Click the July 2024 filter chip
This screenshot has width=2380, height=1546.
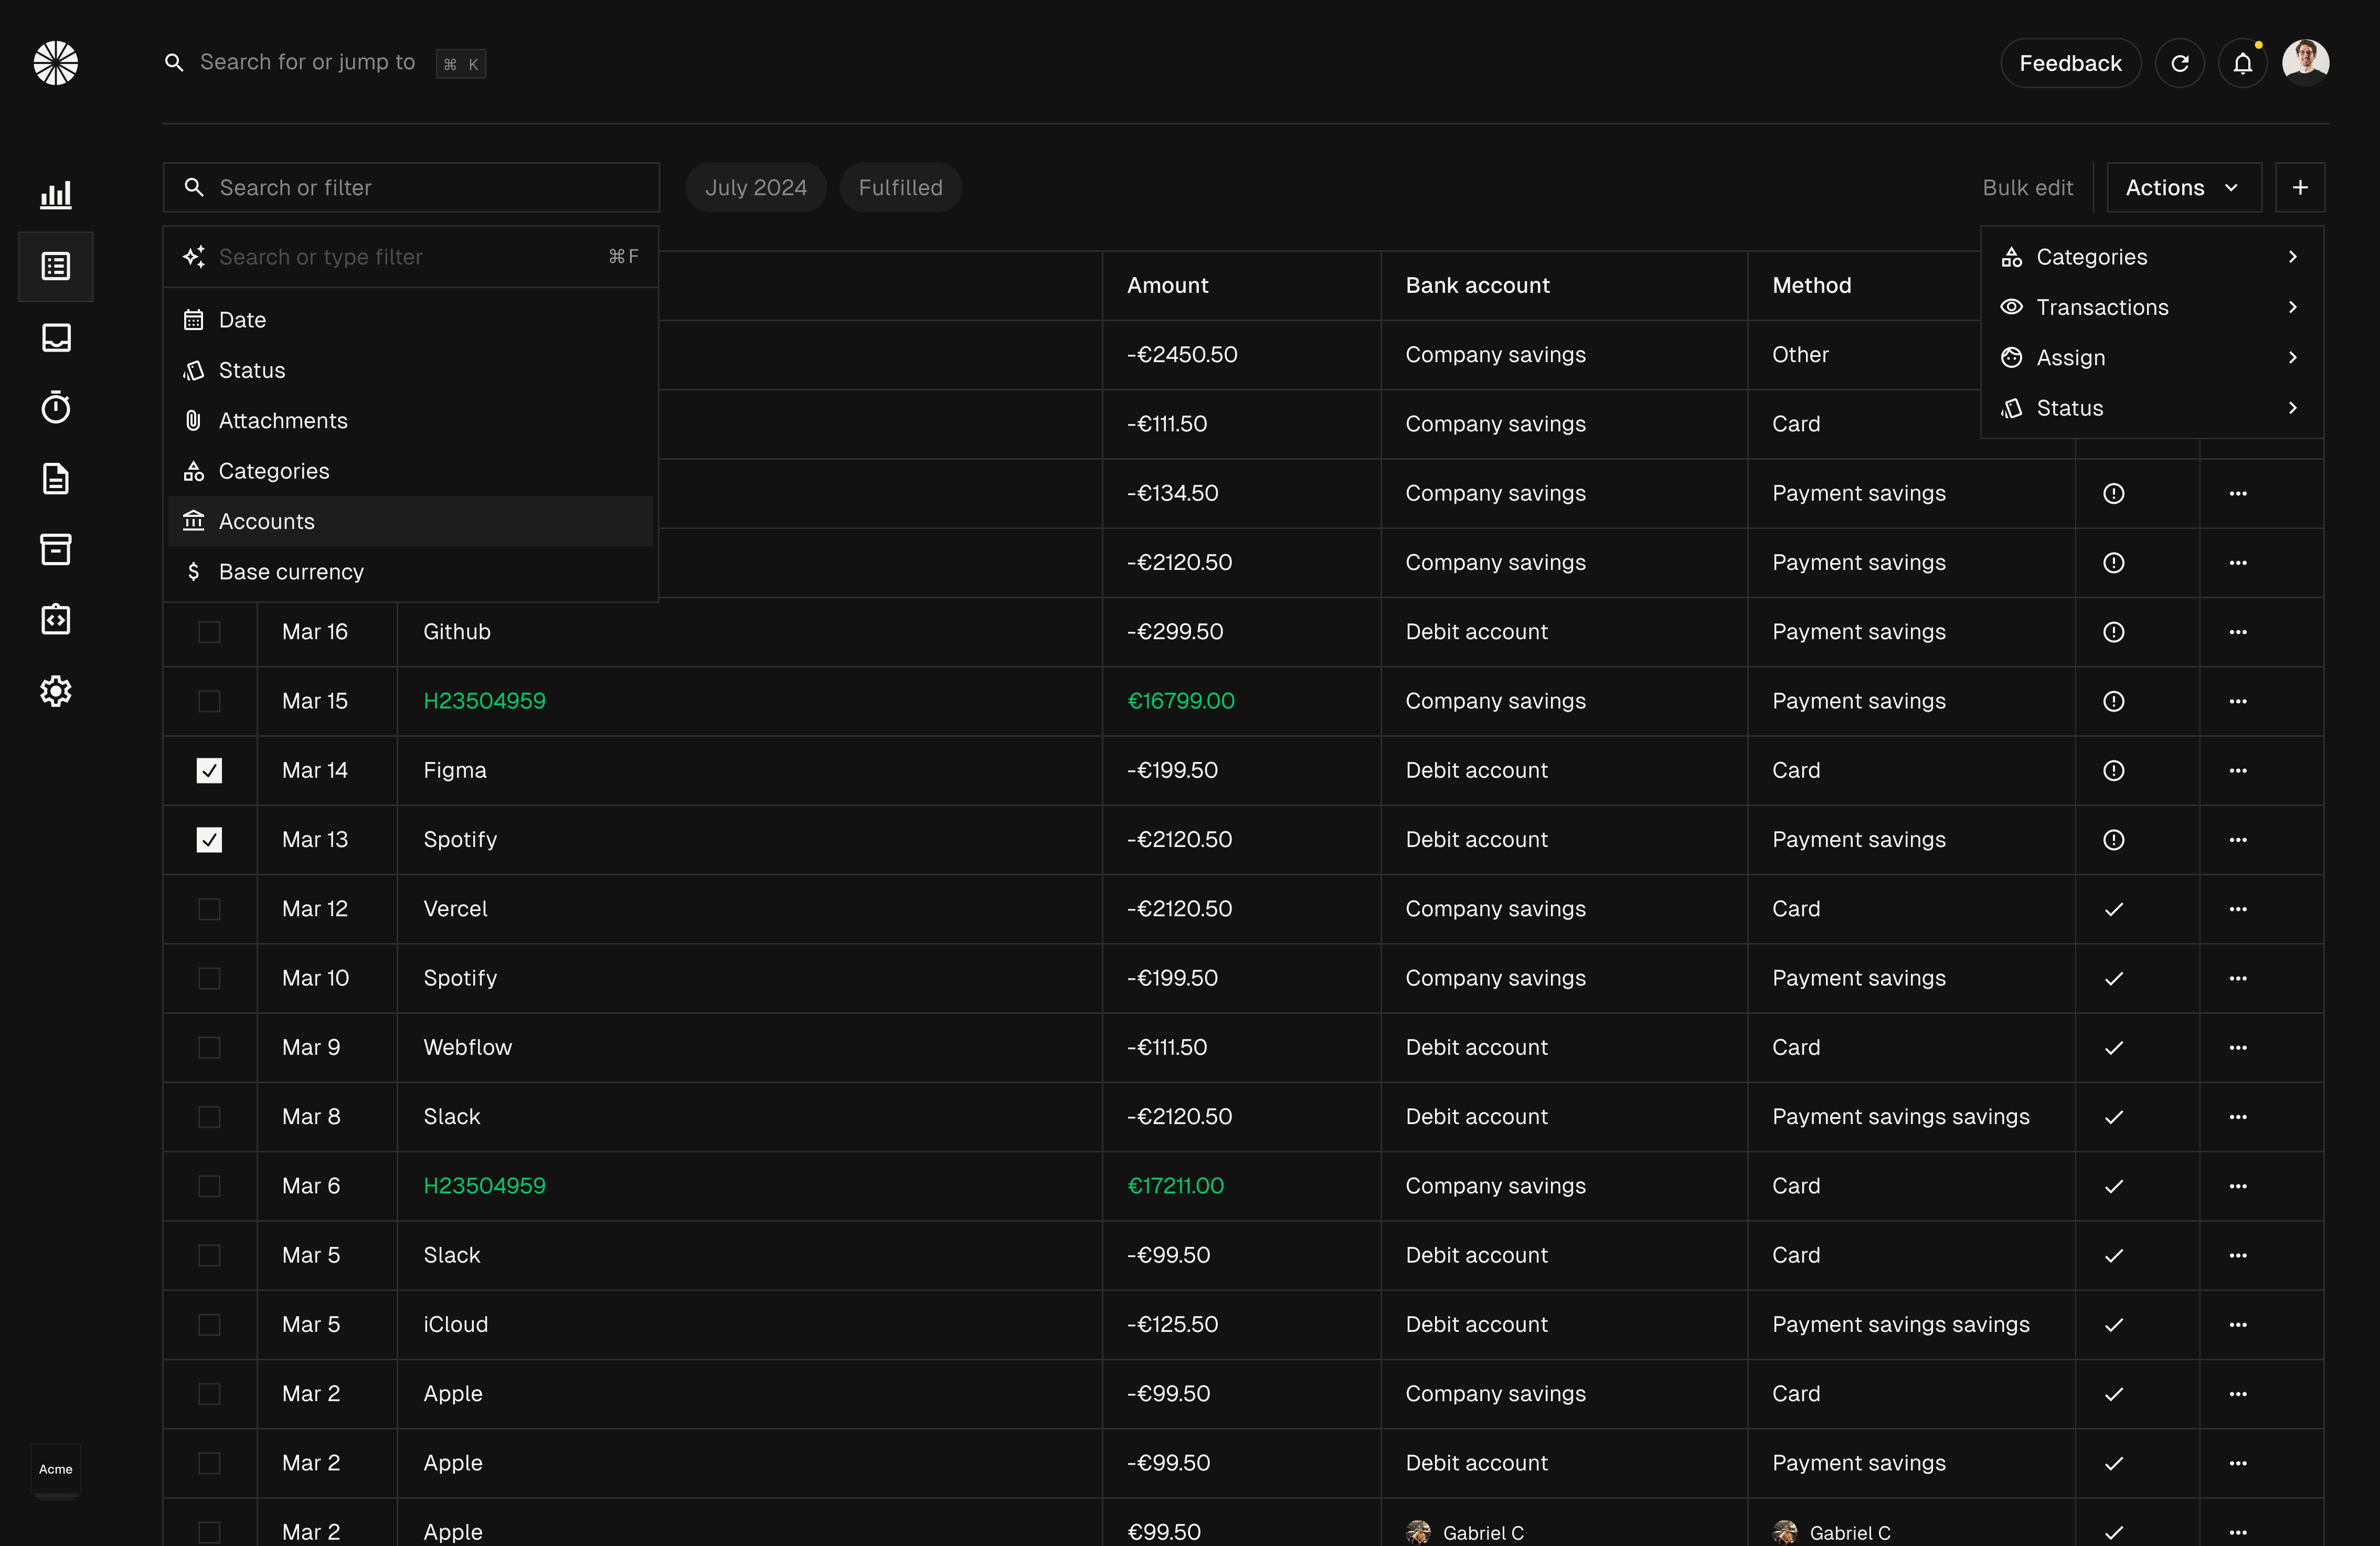pos(755,188)
